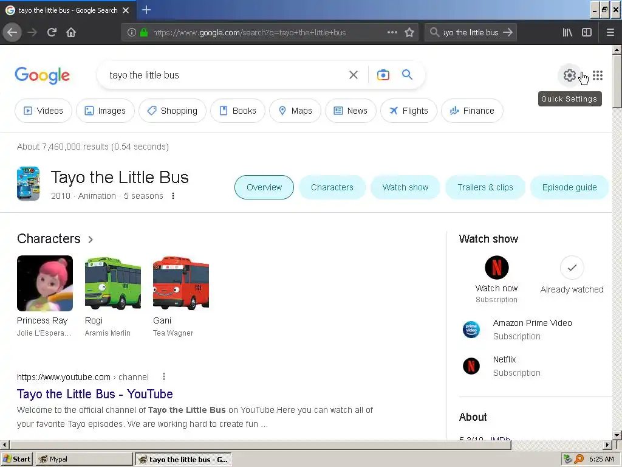622x467 pixels.
Task: Close the tayo the little bus tab
Action: 126,10
